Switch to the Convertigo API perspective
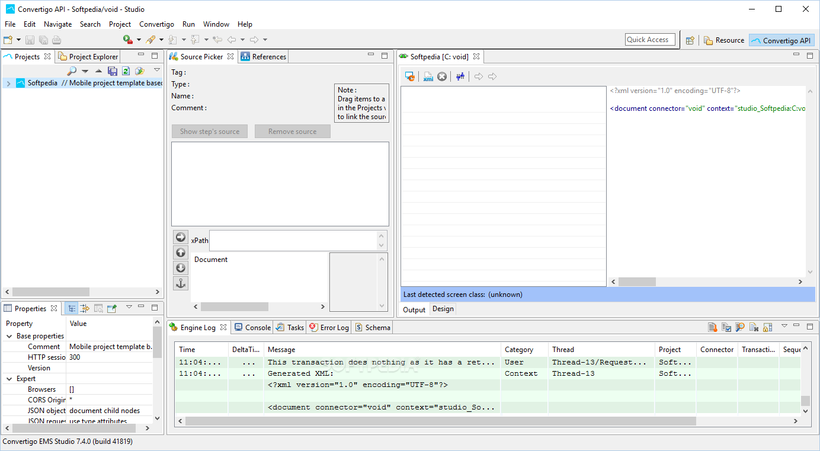This screenshot has width=820, height=451. point(781,40)
